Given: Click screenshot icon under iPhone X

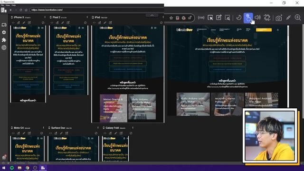Looking at the screenshot, I should 19,23.
